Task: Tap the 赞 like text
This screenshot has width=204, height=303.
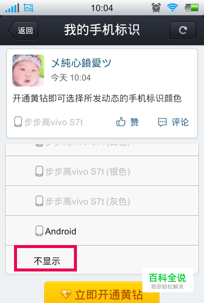Action: [x=134, y=122]
